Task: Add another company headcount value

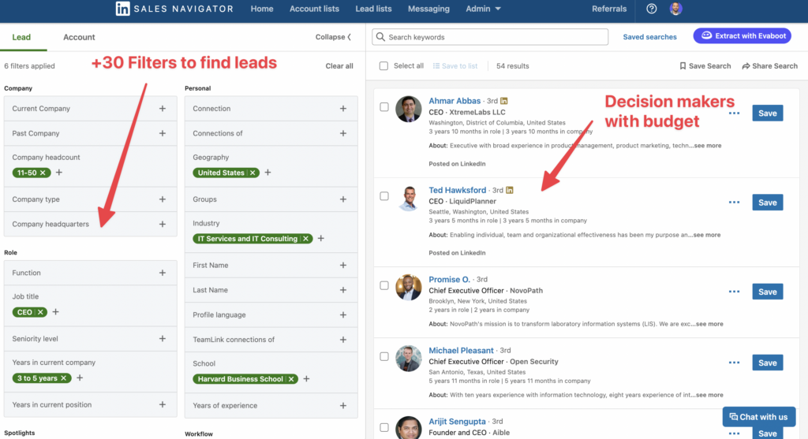Action: click(x=58, y=173)
